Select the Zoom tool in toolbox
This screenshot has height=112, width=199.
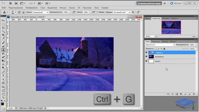tap(3, 97)
